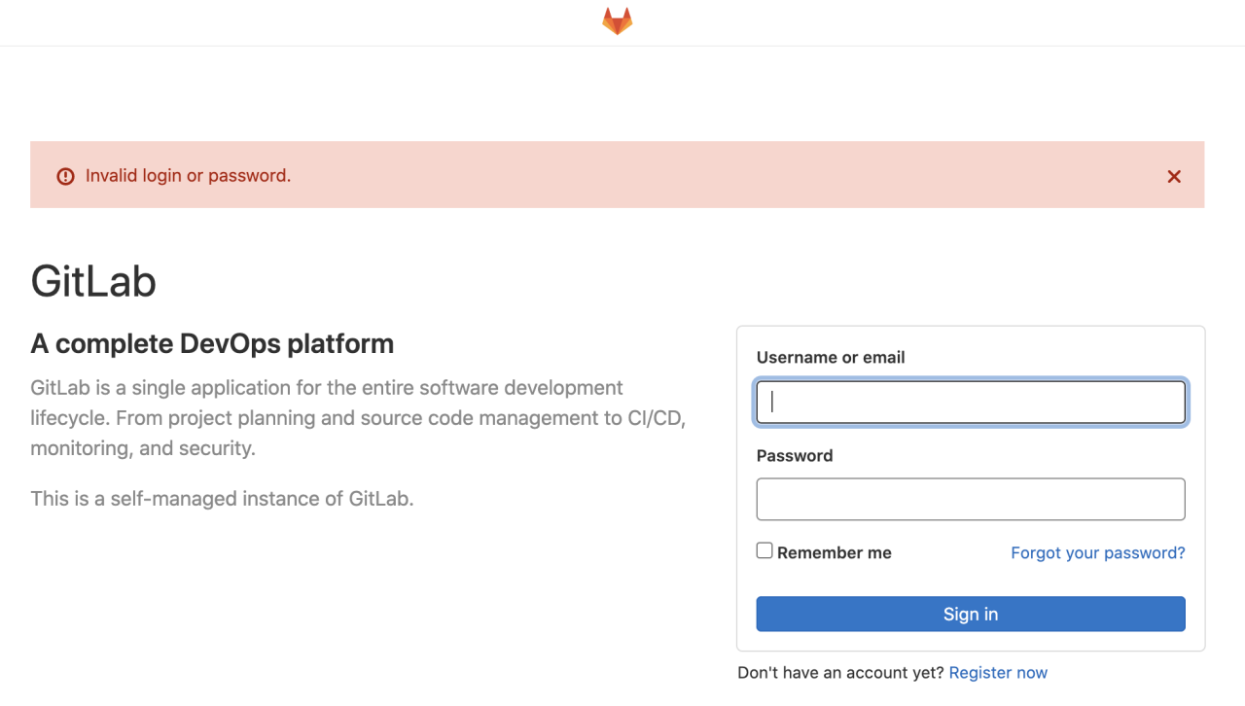Dismiss the invalid login alert
This screenshot has width=1245, height=706.
tap(1174, 176)
